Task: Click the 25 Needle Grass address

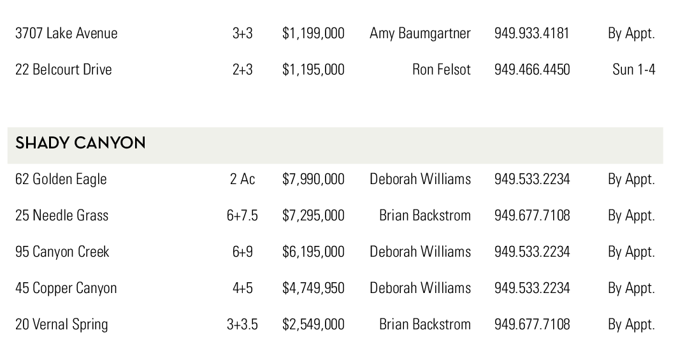Action: pyautogui.click(x=62, y=216)
